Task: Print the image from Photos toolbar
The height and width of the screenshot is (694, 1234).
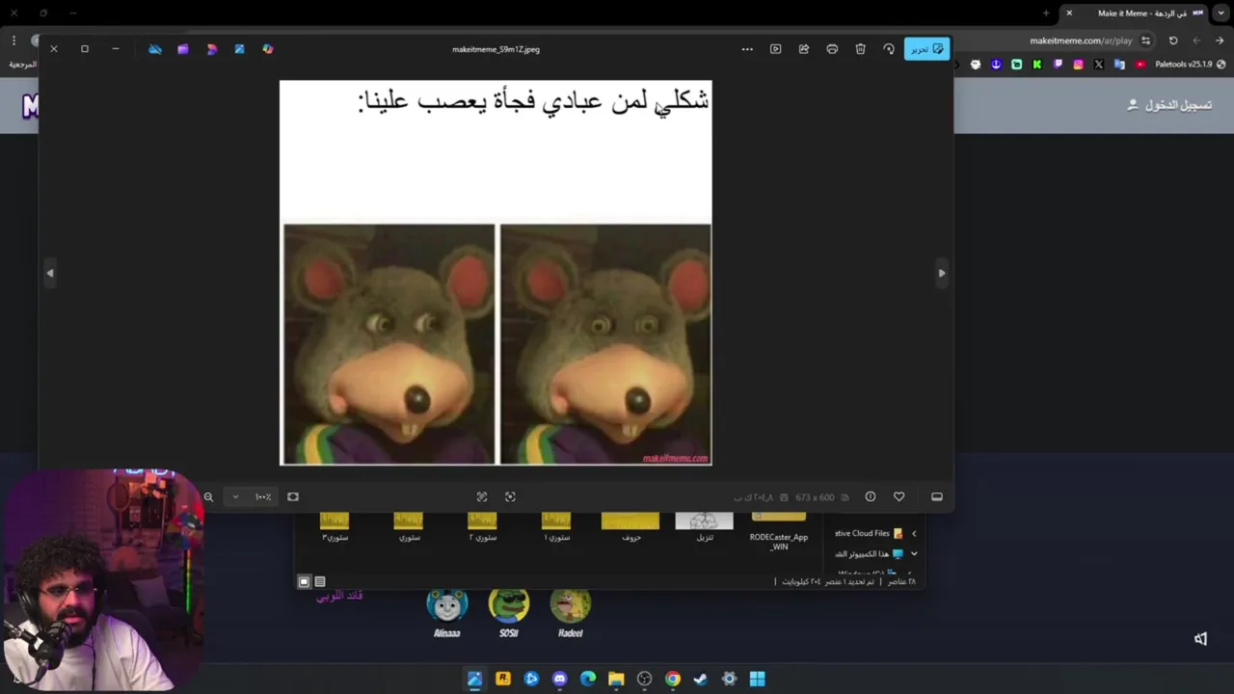Action: point(832,49)
